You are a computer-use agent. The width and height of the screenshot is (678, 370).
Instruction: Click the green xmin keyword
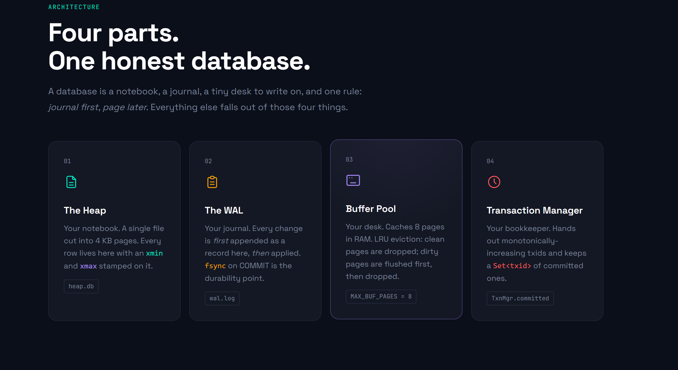[154, 253]
